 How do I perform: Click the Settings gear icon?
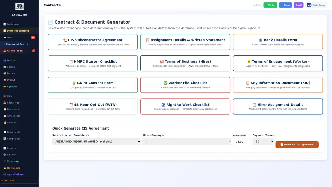[x=4, y=155]
